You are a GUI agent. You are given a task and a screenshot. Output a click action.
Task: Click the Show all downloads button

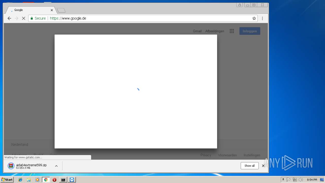250,166
